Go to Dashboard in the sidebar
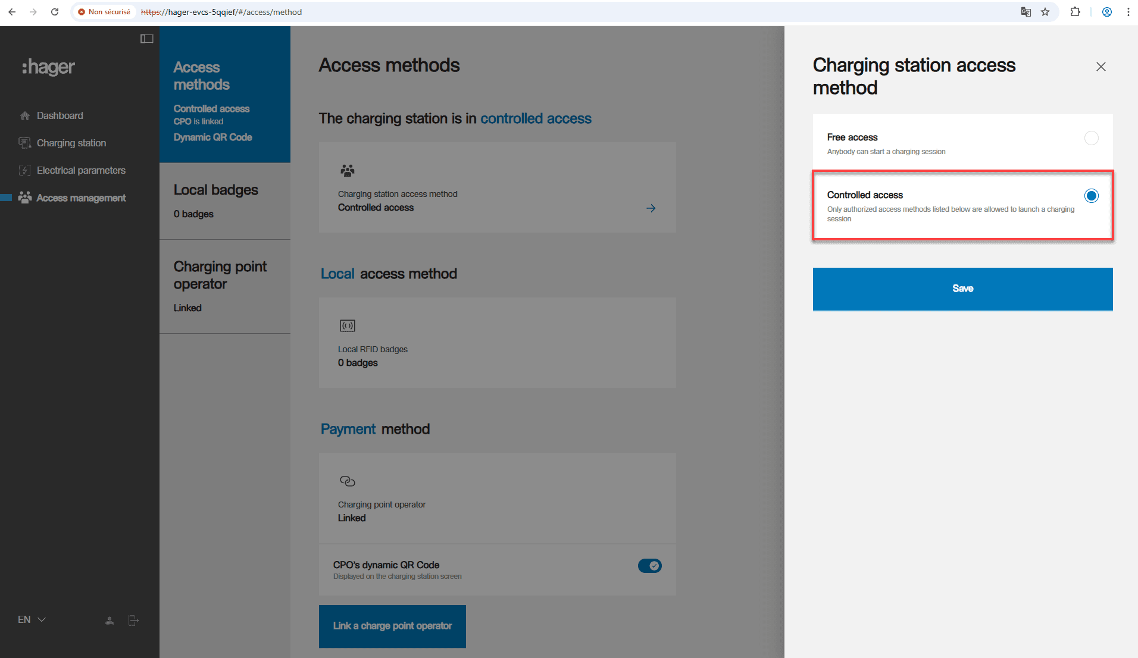 pos(60,115)
